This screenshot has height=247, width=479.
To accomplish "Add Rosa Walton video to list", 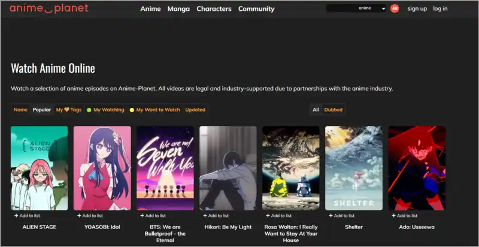I will point(279,215).
